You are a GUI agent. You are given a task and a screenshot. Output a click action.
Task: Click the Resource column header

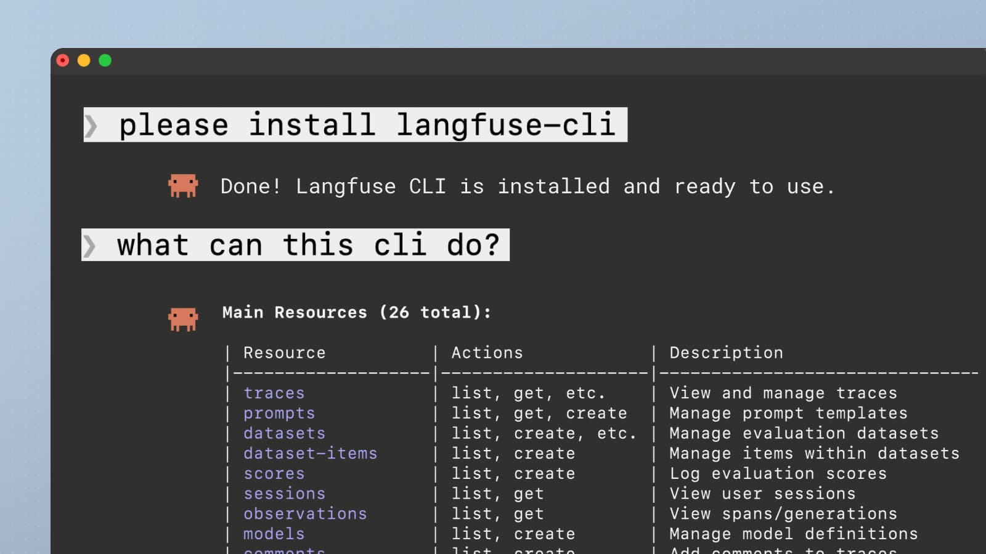tap(284, 353)
